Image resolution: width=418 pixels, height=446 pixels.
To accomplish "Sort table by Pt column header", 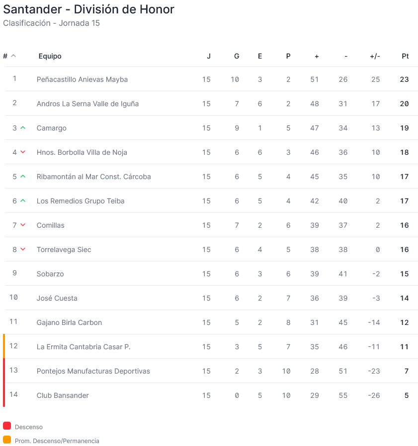I will click(x=405, y=57).
